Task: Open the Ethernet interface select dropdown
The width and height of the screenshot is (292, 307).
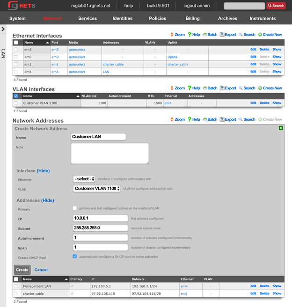Action: [x=84, y=179]
